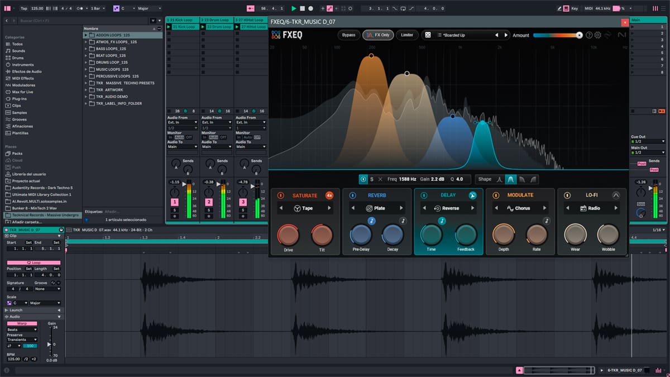The width and height of the screenshot is (670, 377).
Task: Expand the ADDON LOOPS_125 folder
Action: pos(87,35)
